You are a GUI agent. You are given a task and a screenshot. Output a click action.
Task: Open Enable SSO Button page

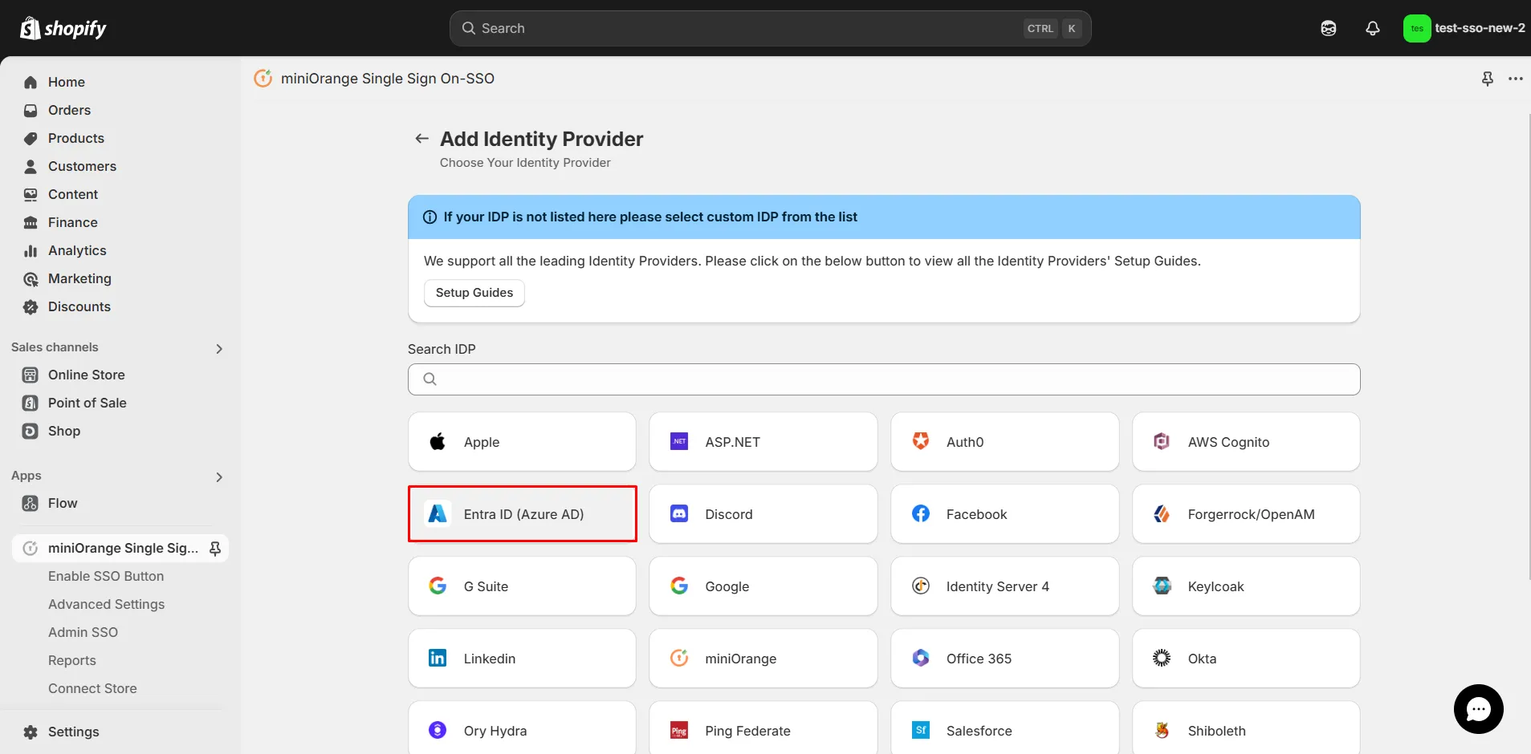tap(106, 576)
